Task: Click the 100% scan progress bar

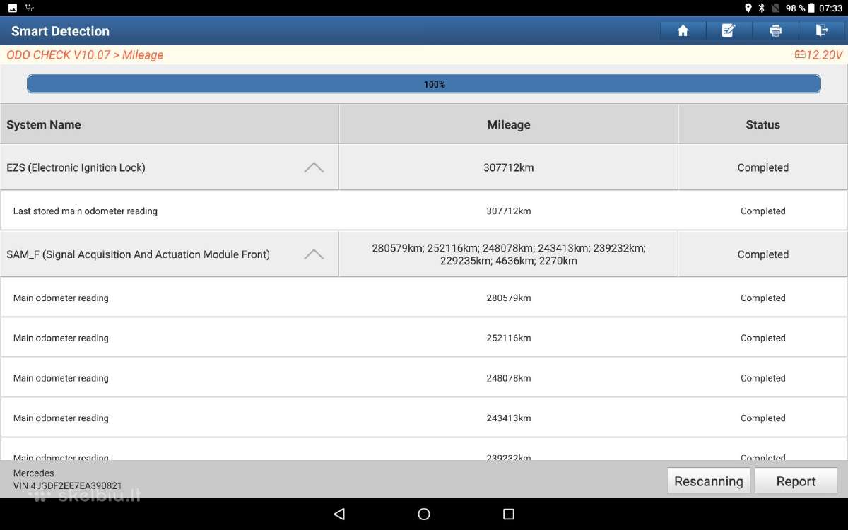Action: coord(424,84)
